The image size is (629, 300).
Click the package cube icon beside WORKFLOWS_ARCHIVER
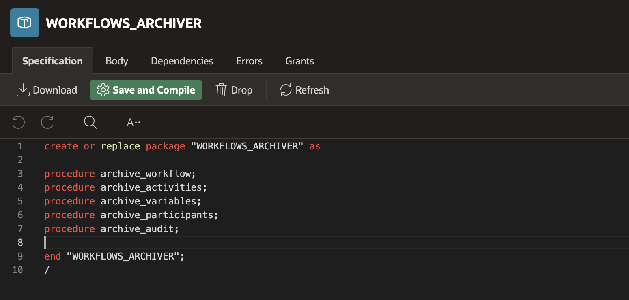(x=25, y=23)
